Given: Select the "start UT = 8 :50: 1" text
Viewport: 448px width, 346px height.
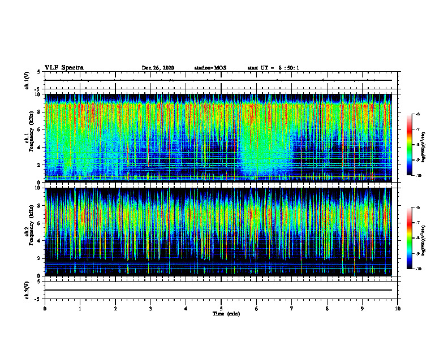Looking at the screenshot, I should click(x=273, y=68).
